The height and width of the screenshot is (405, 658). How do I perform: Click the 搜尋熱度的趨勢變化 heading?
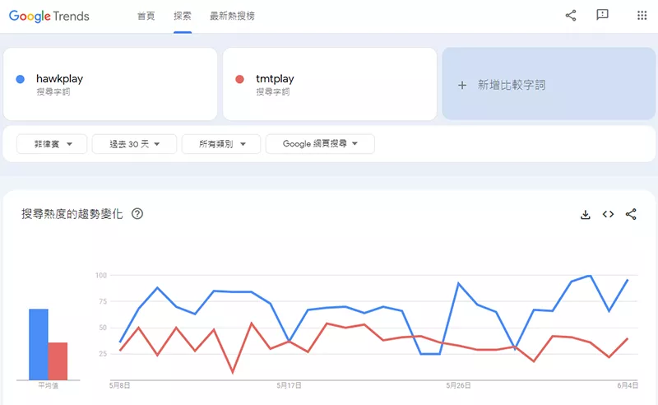coord(72,214)
